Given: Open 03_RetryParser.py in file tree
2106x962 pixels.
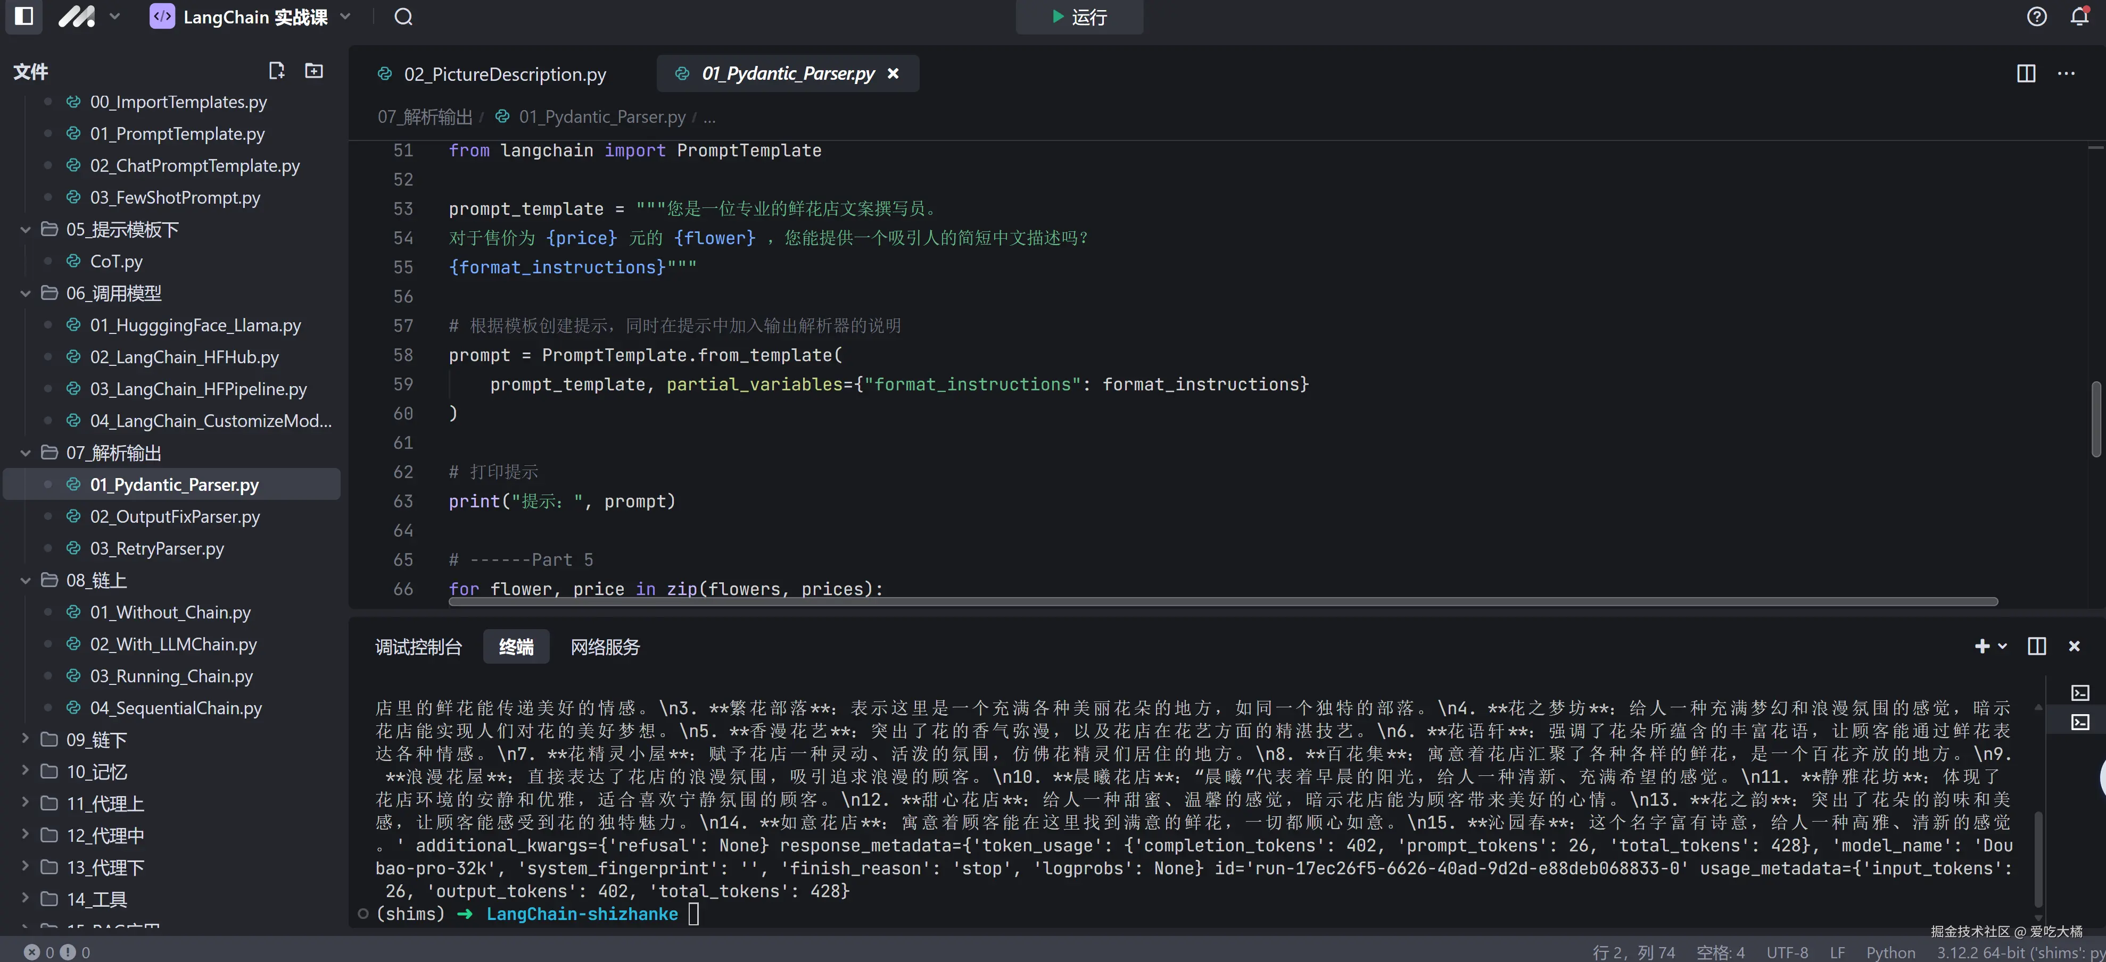Looking at the screenshot, I should pos(157,549).
